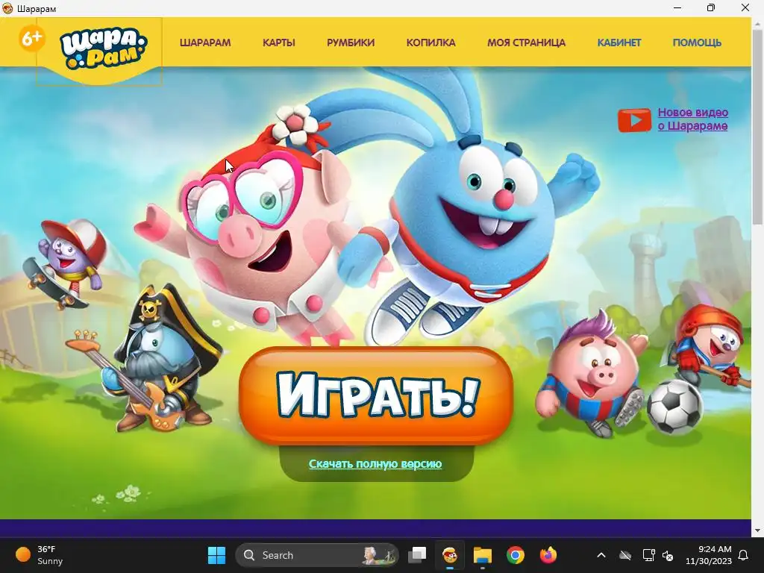Open МОЯ СТРАНИЦА in navigation
Screen dimensions: 764x573
[526, 43]
